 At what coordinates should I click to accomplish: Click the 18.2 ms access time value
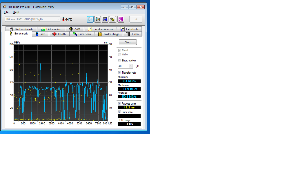[x=129, y=108]
